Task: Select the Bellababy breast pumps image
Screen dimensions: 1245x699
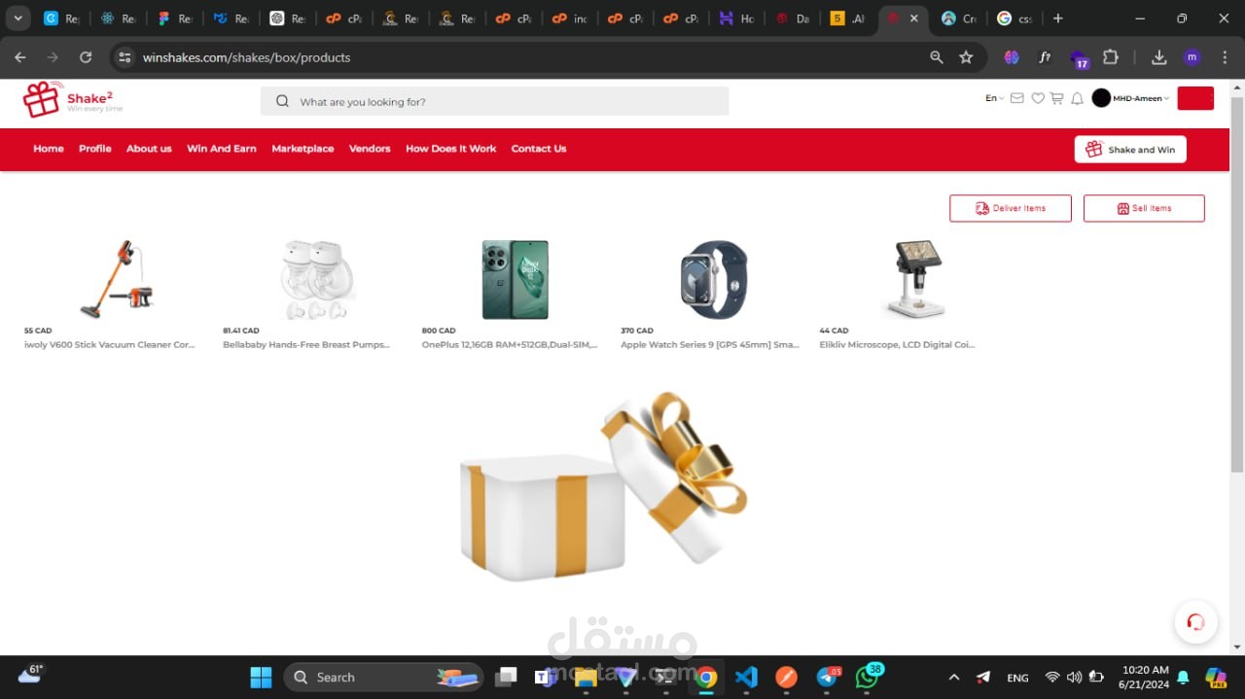Action: [x=316, y=279]
